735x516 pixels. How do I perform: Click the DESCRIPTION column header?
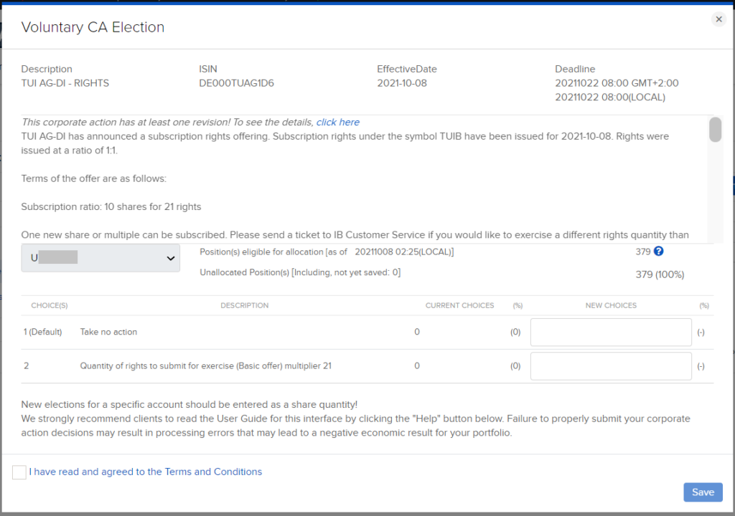tap(244, 305)
